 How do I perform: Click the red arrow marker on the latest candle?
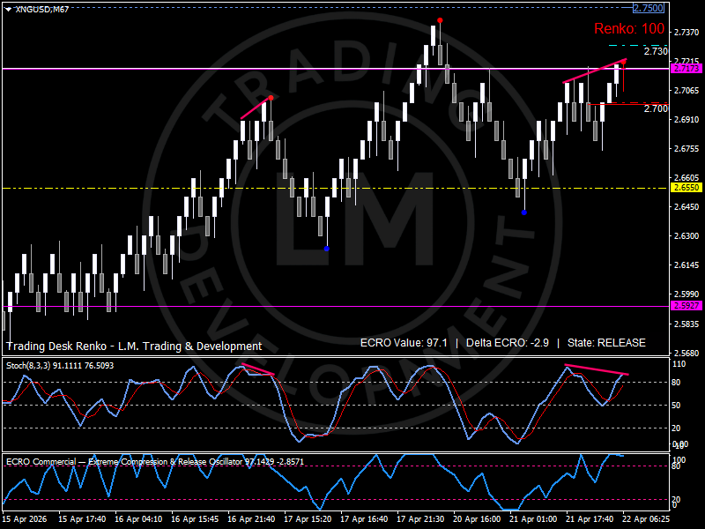pos(624,63)
